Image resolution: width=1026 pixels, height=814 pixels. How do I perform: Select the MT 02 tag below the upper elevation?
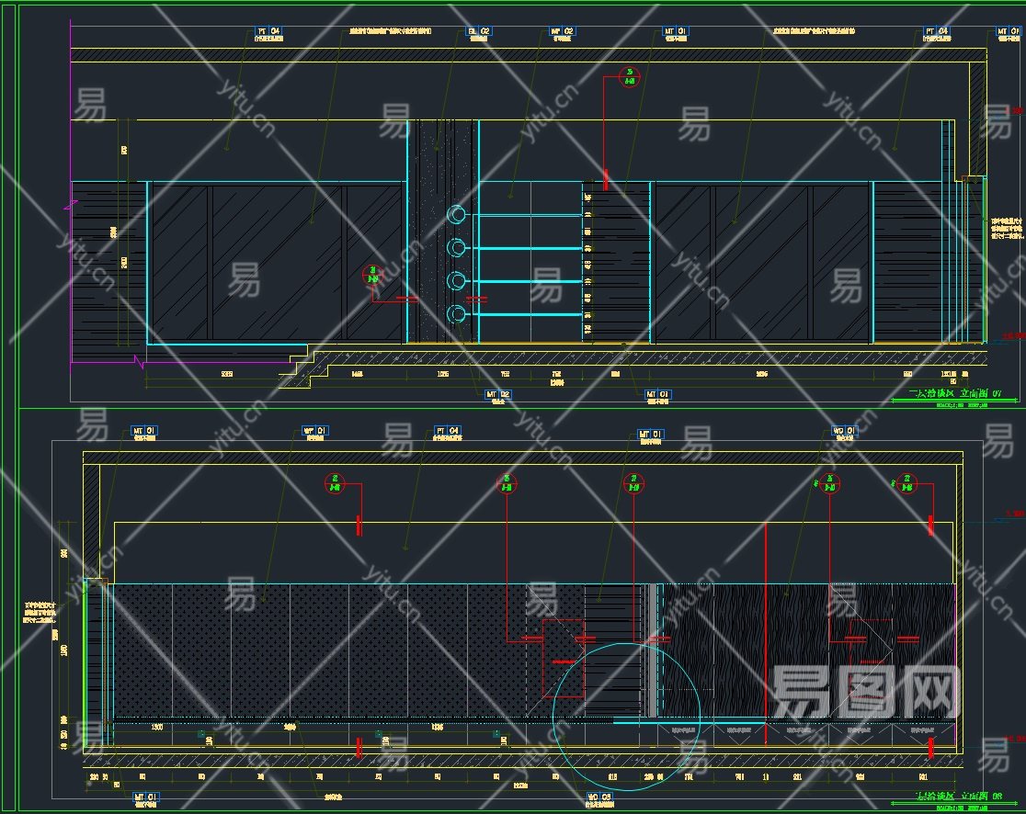pyautogui.click(x=498, y=394)
